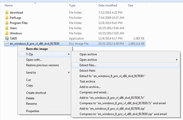Click the download folder icon
This screenshot has width=183, height=120.
click(x=7, y=13)
